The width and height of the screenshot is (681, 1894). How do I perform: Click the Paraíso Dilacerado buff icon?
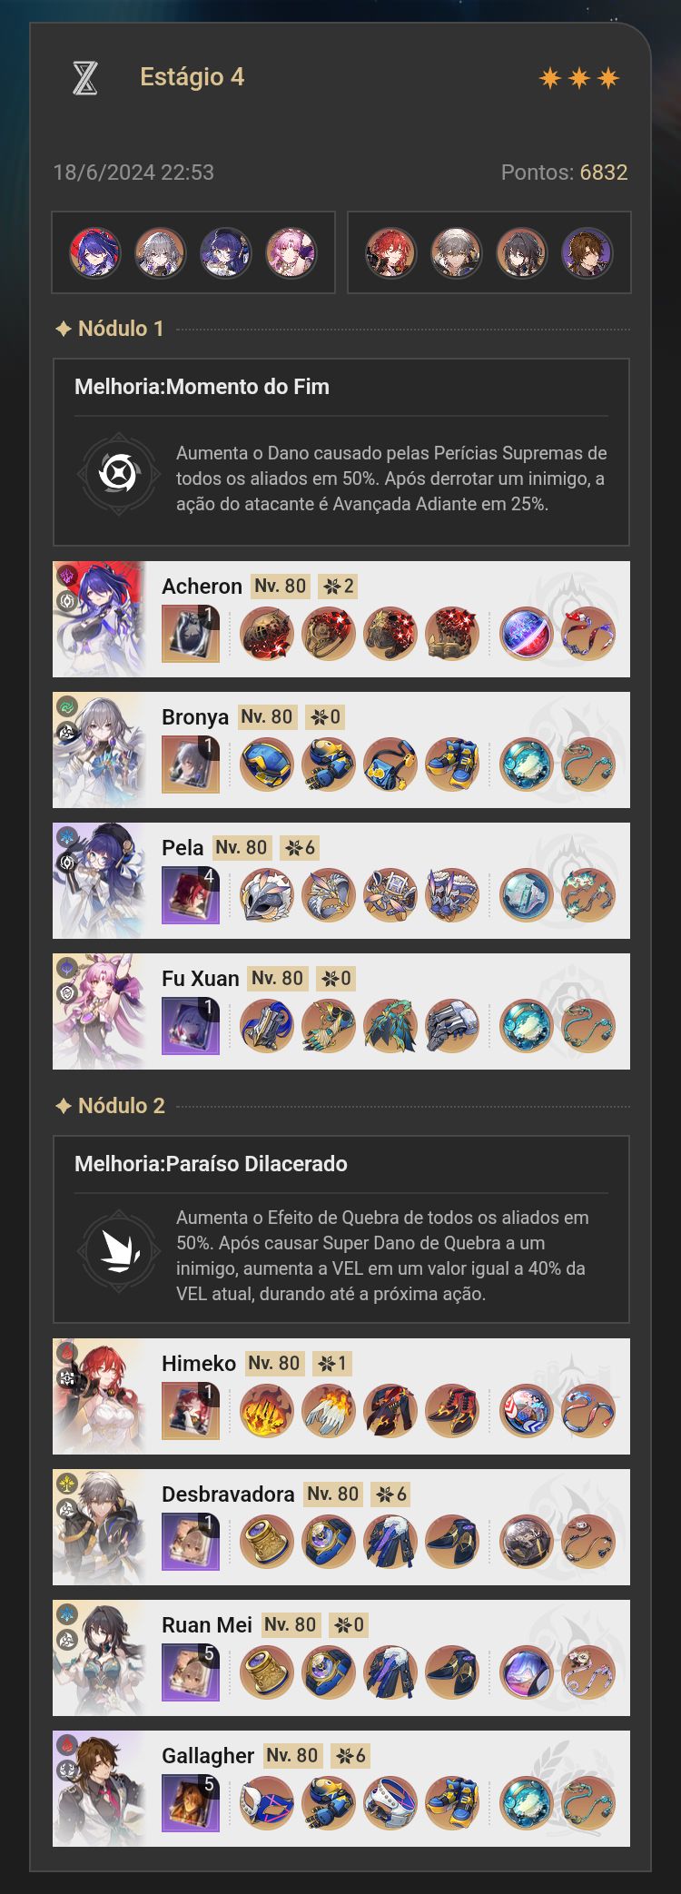pos(119,1251)
